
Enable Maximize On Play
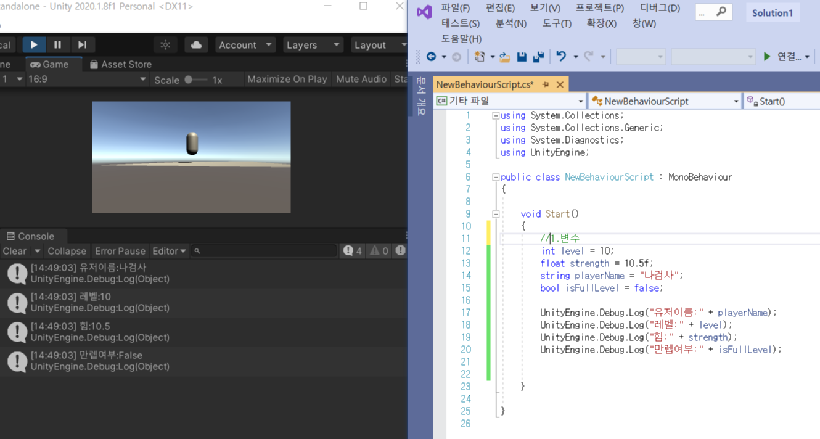pos(287,79)
